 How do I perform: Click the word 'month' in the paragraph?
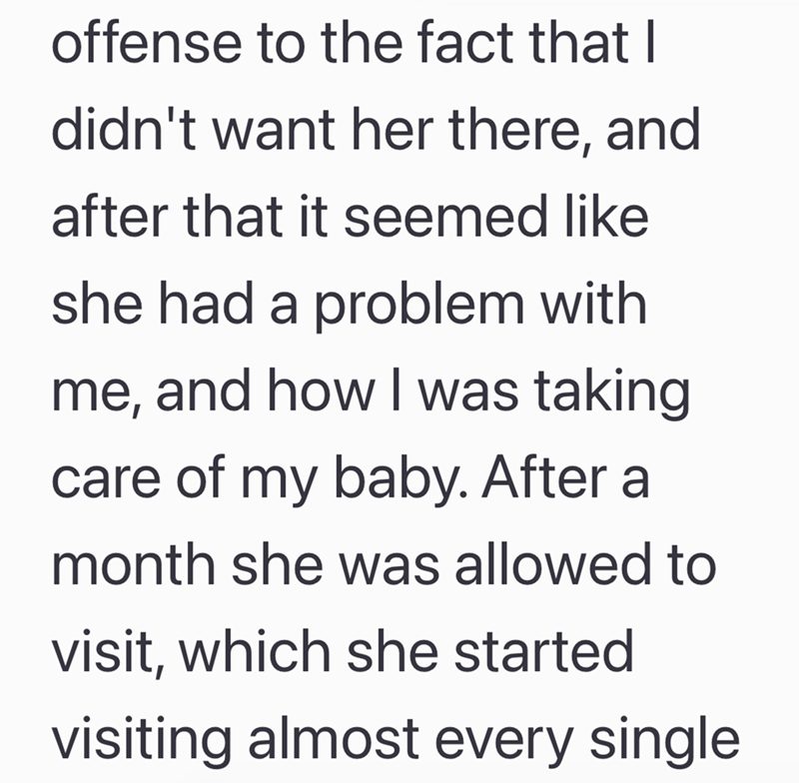coord(134,565)
